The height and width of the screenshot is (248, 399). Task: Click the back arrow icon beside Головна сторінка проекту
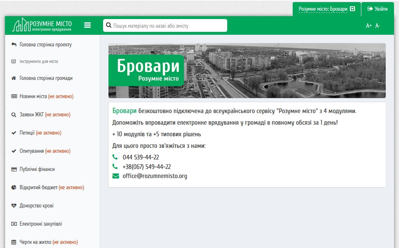[14, 45]
